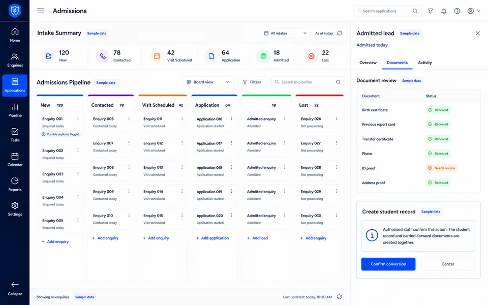
Task: Switch to the Documents tab
Action: pos(397,63)
